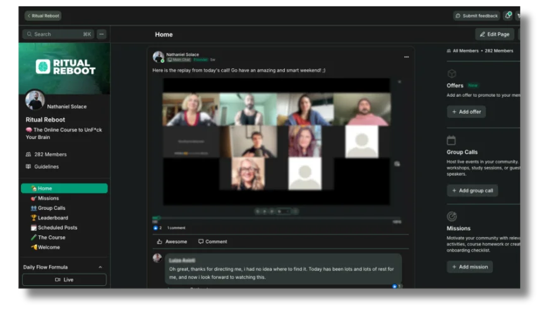
Task: Click the Comment button under the post
Action: click(x=213, y=242)
